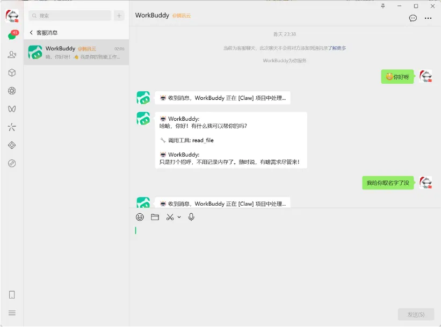Open the 了解更多 link
Viewport: 441px width, 327px height.
337,48
